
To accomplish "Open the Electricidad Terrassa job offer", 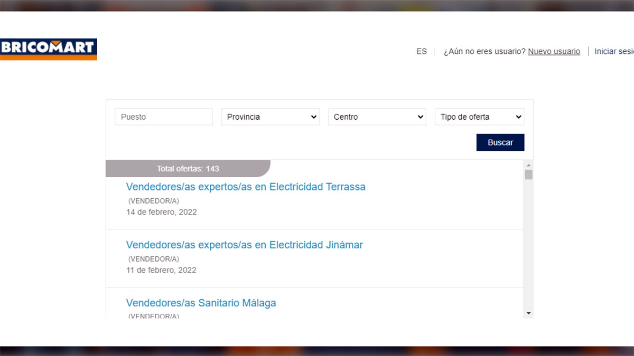I will point(246,186).
